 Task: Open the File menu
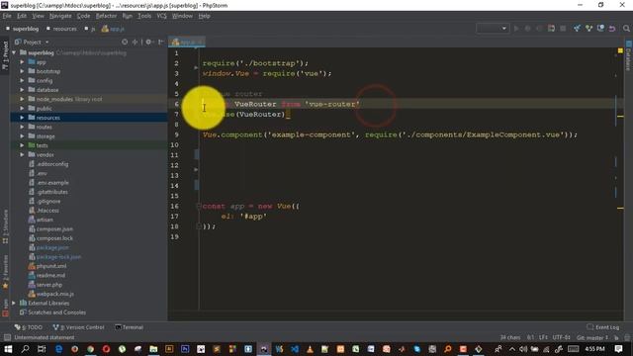coord(7,16)
